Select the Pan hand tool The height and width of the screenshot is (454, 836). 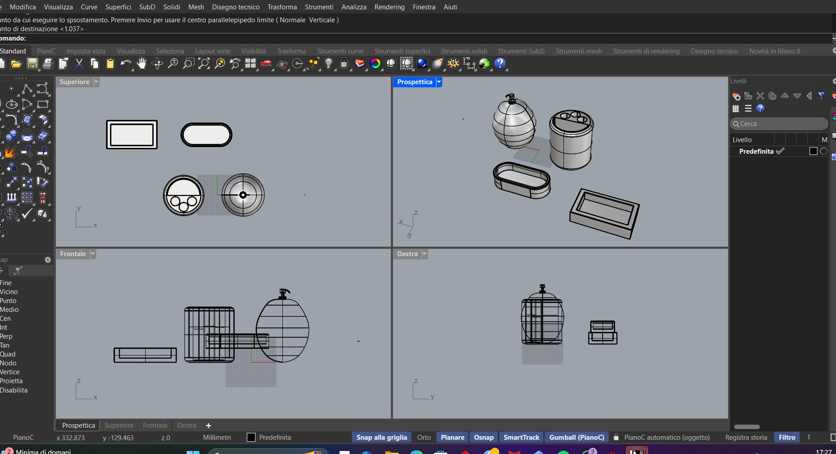coord(142,64)
